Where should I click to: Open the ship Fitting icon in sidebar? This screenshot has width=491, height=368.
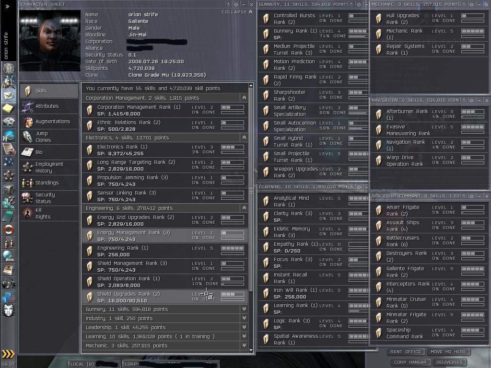coord(9,122)
